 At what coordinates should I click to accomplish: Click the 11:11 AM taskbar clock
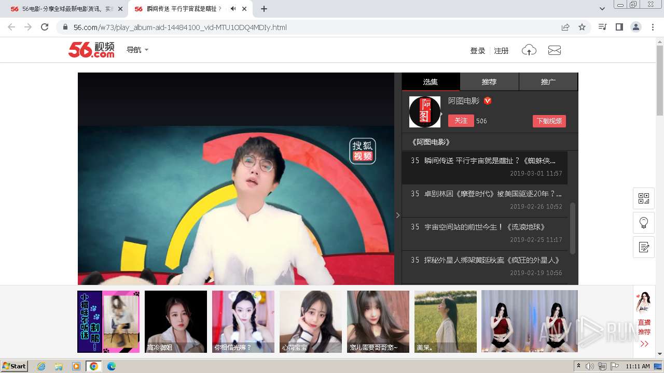coord(638,366)
